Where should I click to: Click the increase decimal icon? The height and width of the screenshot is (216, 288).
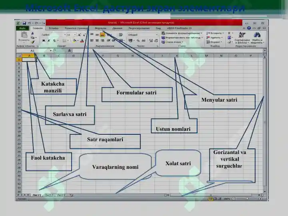coord(151,40)
